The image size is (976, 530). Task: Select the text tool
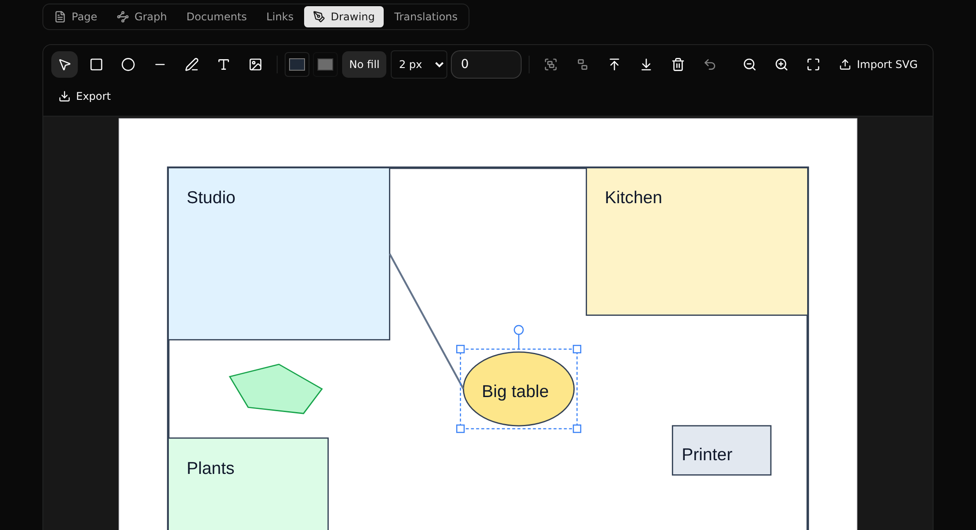(x=224, y=64)
